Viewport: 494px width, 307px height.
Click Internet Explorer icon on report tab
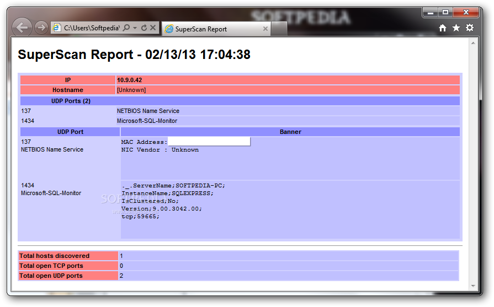(169, 29)
